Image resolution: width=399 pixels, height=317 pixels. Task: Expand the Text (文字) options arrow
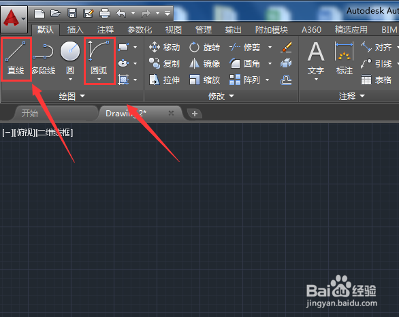pyautogui.click(x=316, y=80)
